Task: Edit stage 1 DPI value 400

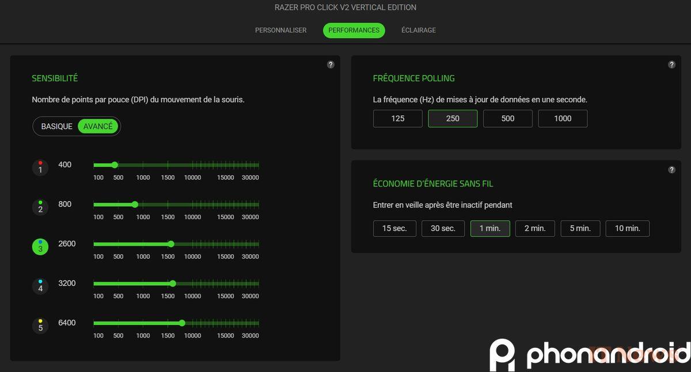Action: pyautogui.click(x=65, y=165)
